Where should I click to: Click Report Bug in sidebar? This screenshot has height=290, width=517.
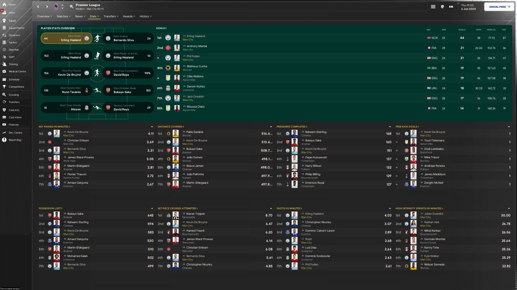click(x=15, y=140)
